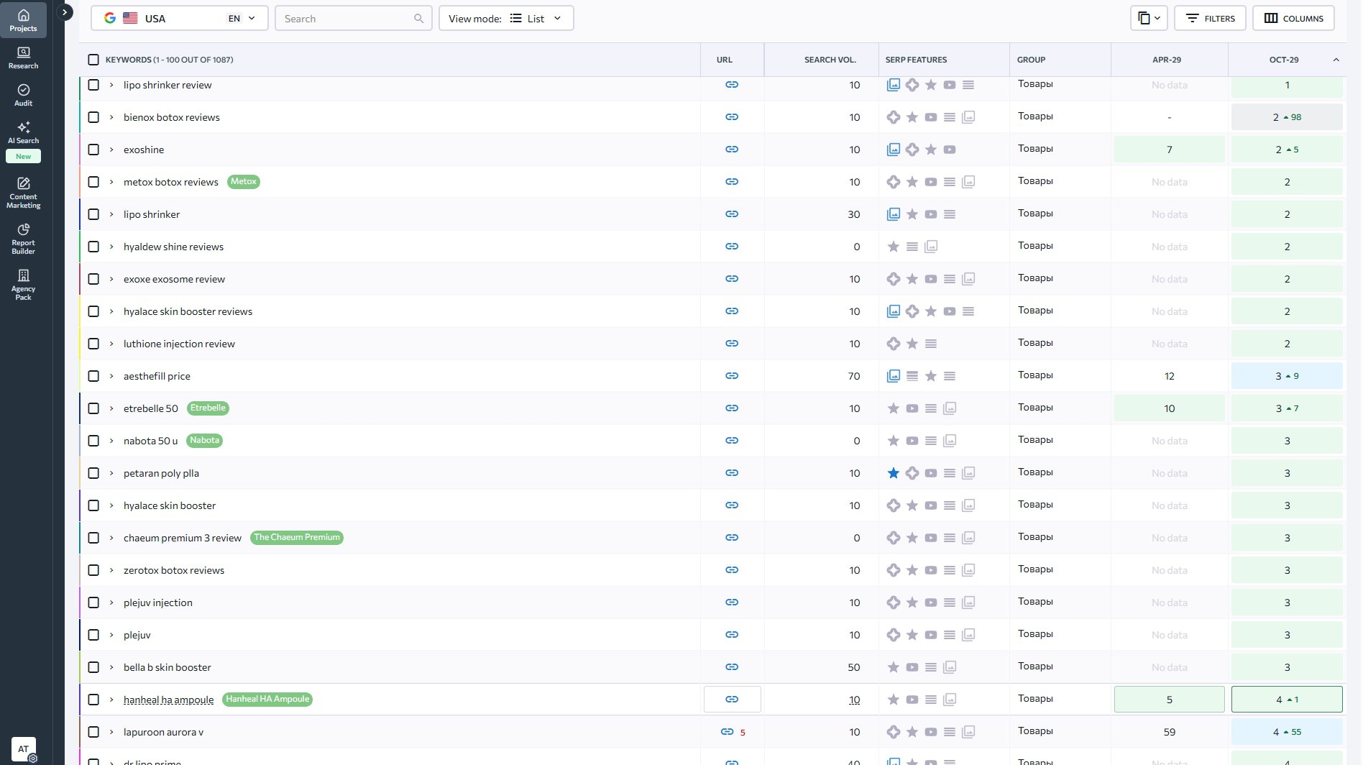Click URL link icon for exoshine row
1363x765 pixels.
pos(731,150)
